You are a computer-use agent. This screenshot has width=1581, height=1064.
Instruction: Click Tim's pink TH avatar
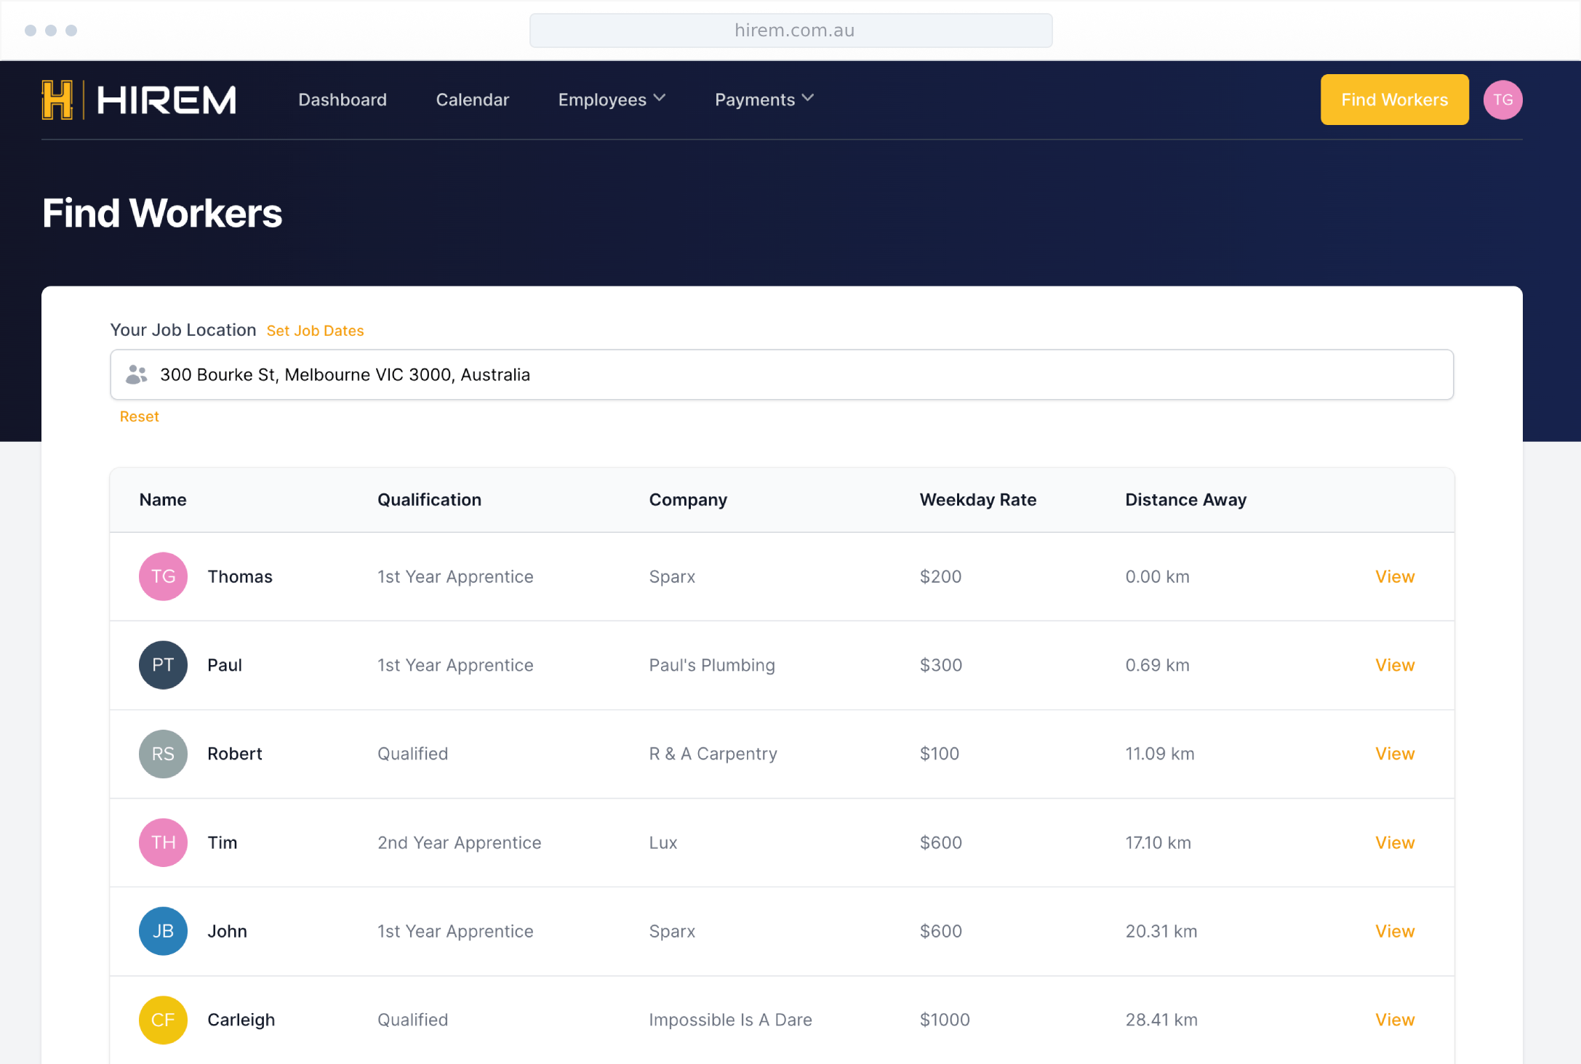163,842
